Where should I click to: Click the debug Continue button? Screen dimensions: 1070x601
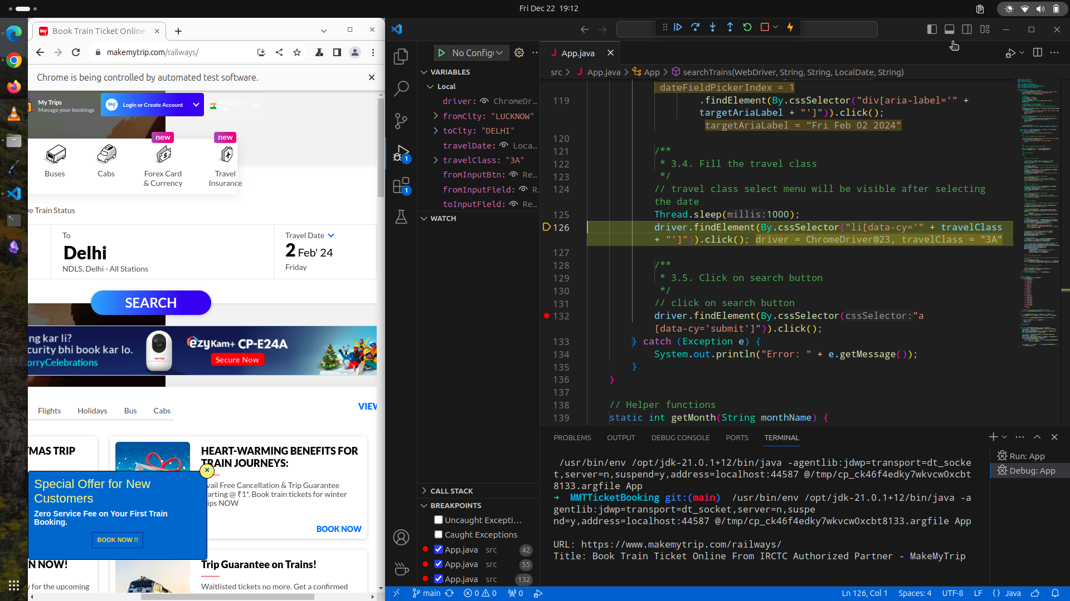(678, 27)
